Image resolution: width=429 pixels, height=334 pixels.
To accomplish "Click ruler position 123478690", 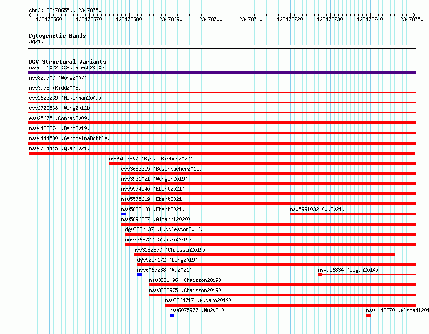I will [169, 19].
